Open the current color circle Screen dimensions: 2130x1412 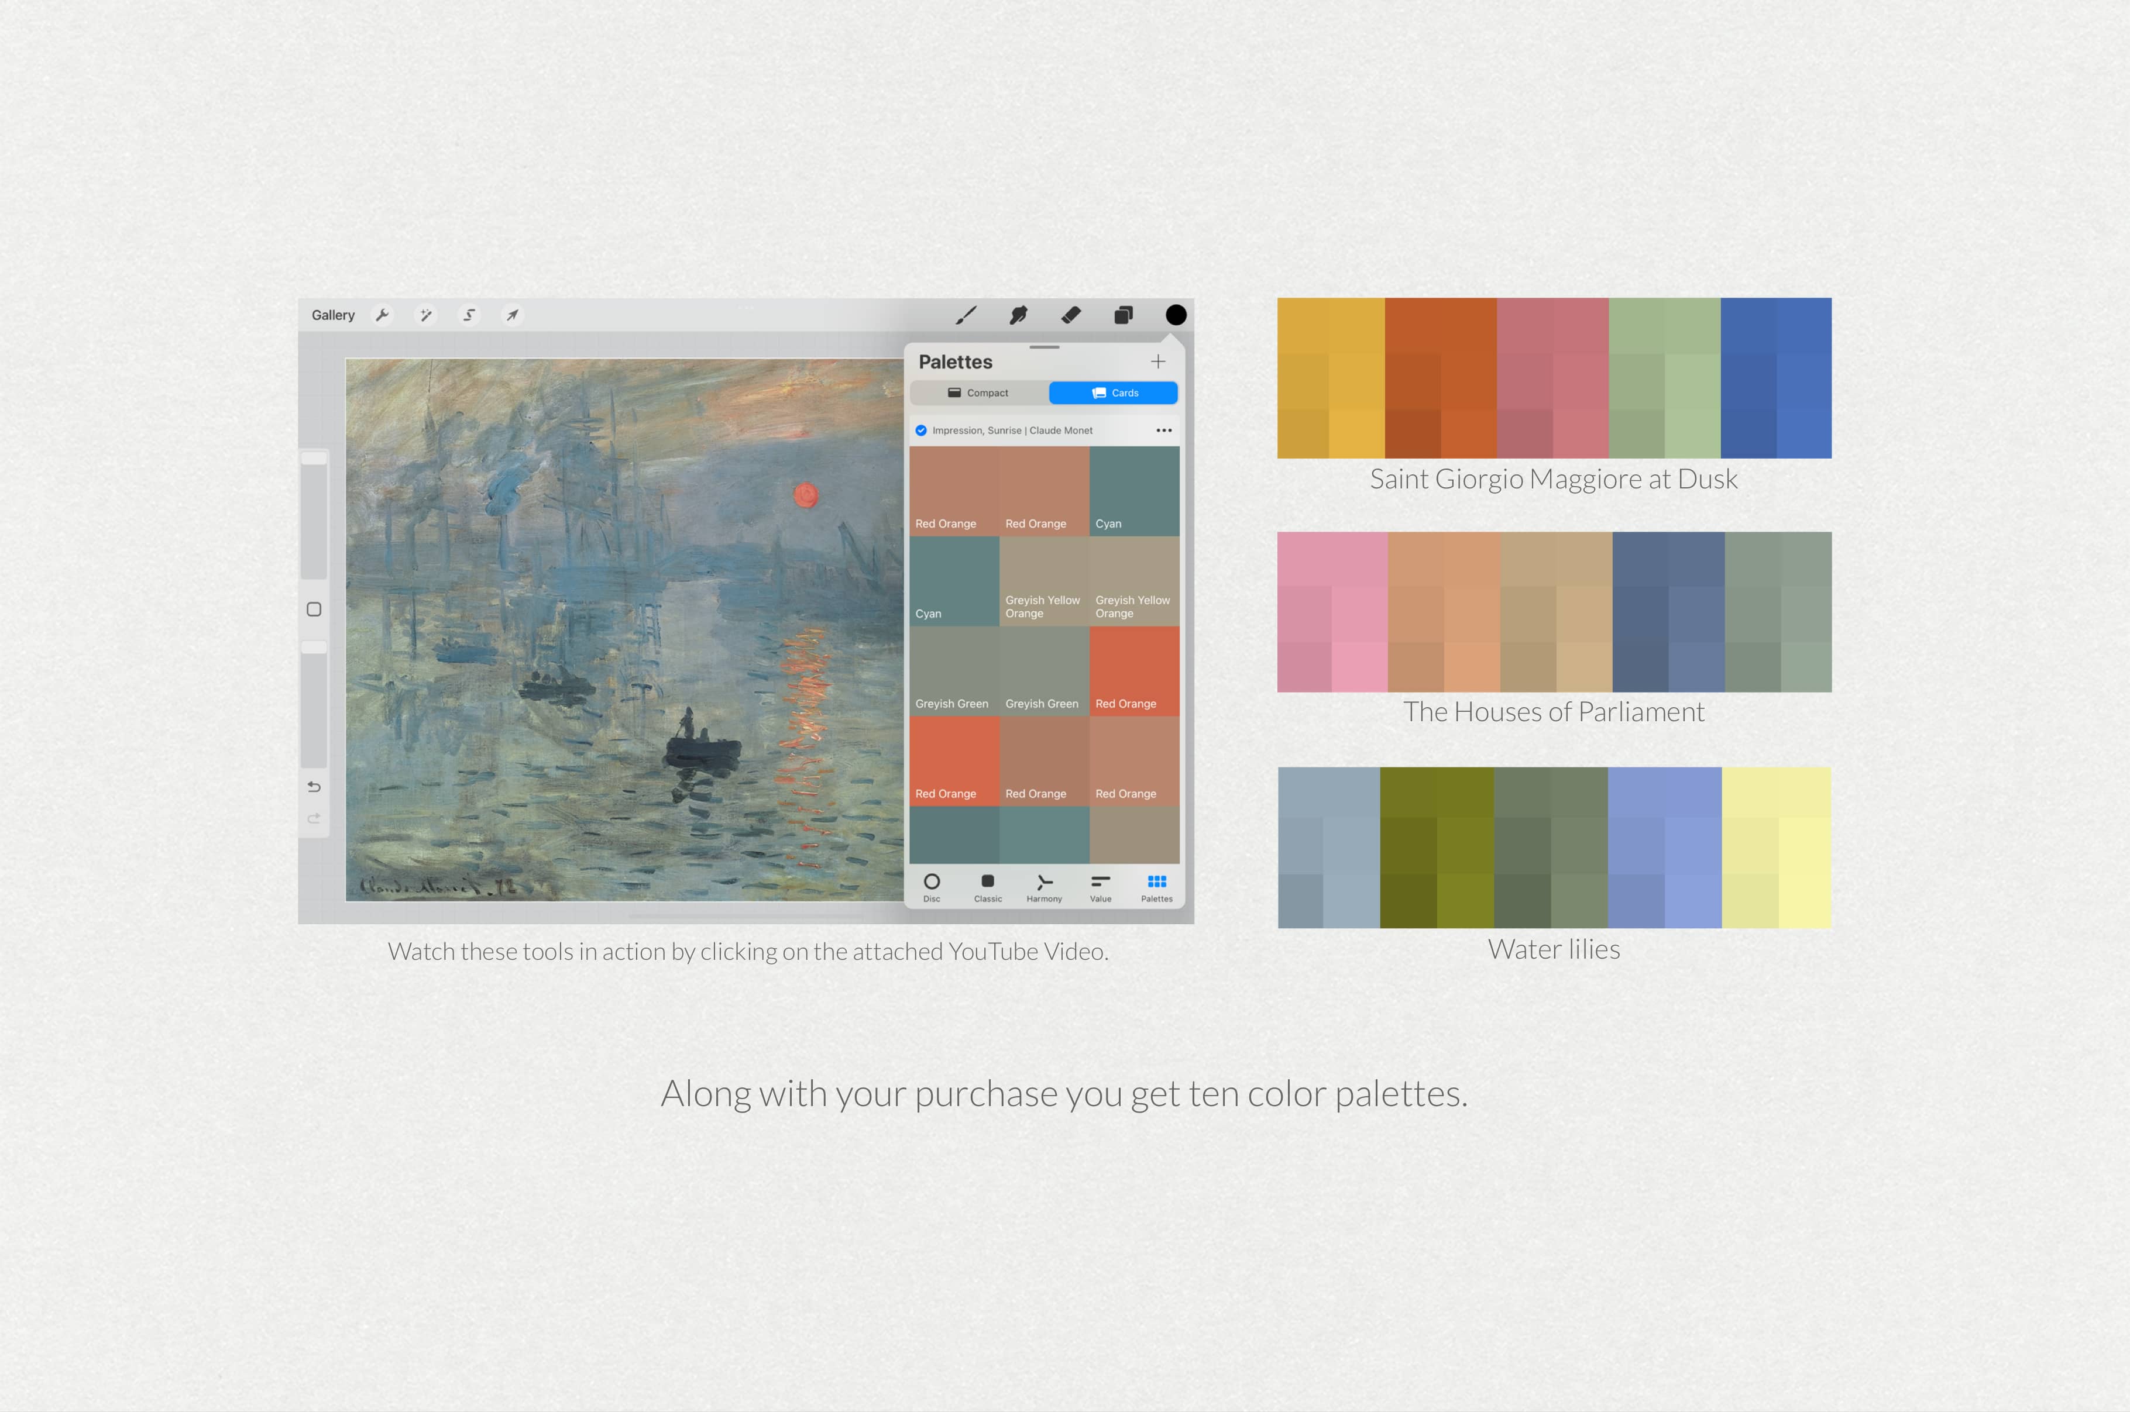[x=1176, y=315]
